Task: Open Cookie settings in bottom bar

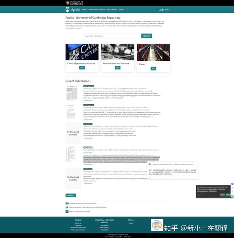Action: (x=109, y=237)
